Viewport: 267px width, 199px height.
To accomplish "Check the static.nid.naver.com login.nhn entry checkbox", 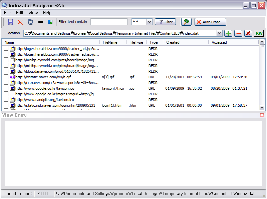I will click(x=6, y=105).
